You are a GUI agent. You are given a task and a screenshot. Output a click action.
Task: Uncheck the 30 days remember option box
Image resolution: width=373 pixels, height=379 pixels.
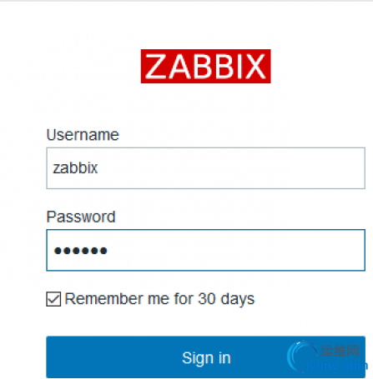pos(53,299)
